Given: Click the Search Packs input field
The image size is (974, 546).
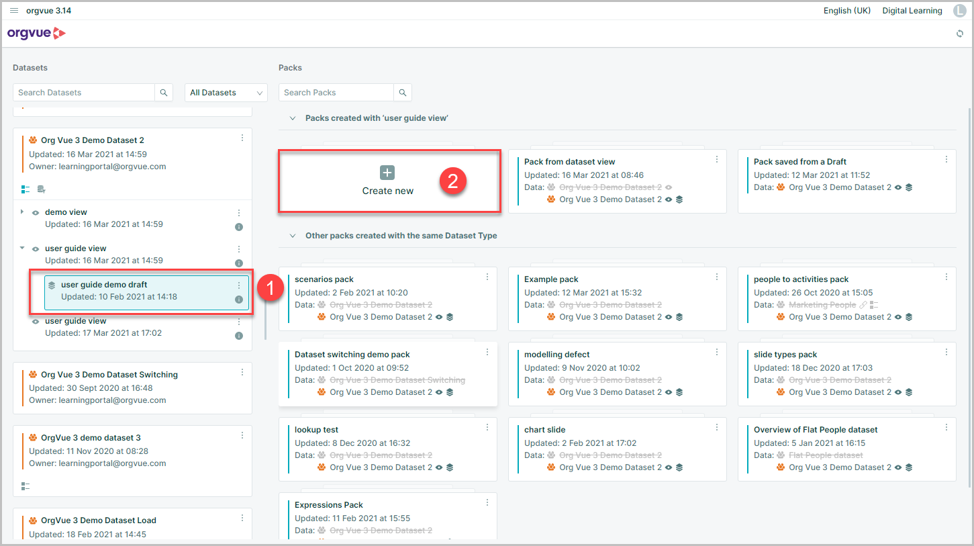Looking at the screenshot, I should pyautogui.click(x=336, y=93).
